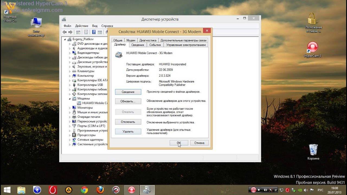Select the Этот компьютер desktop icon
Screen dimensions: 347x195
(36, 27)
